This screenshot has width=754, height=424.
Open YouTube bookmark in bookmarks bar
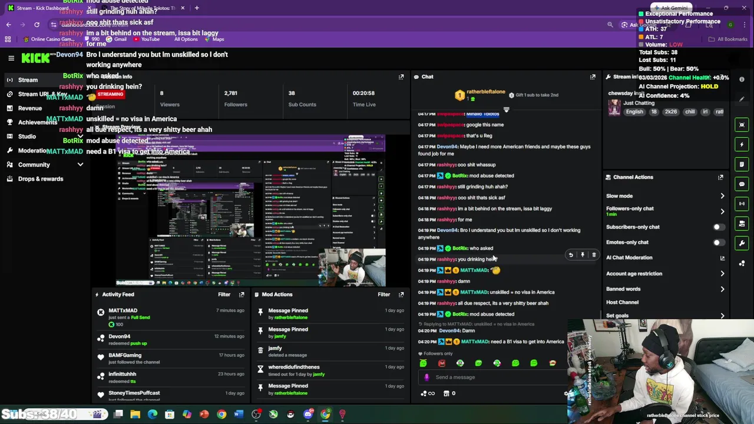tap(146, 39)
